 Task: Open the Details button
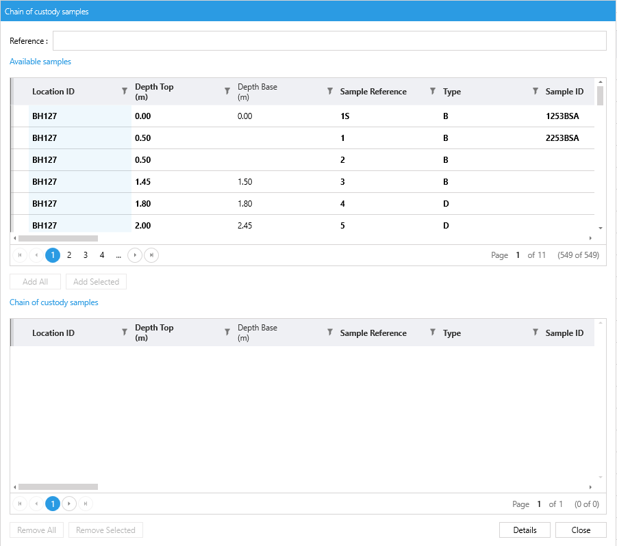click(x=525, y=530)
